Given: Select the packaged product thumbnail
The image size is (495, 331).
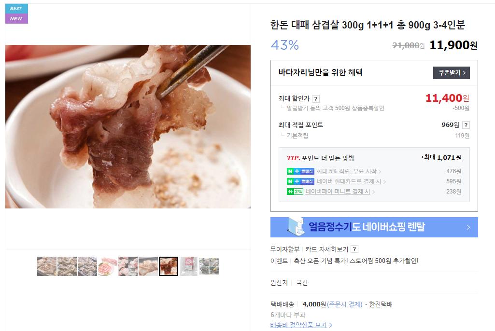Looking at the screenshot, I should (189, 266).
